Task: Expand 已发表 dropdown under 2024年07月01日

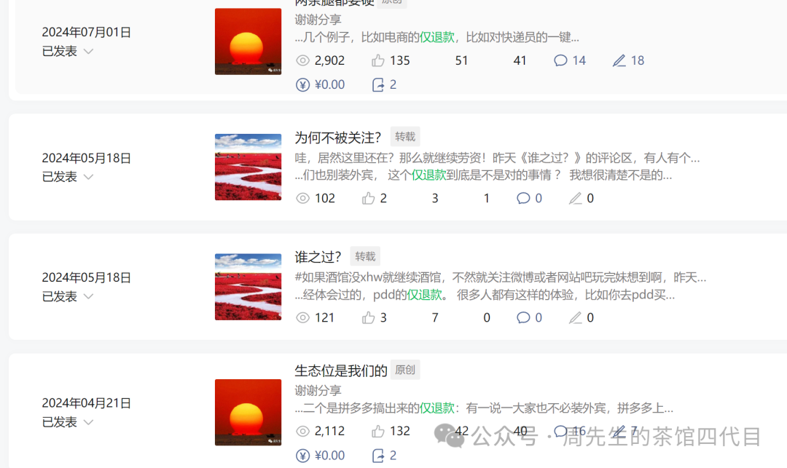Action: (x=88, y=51)
